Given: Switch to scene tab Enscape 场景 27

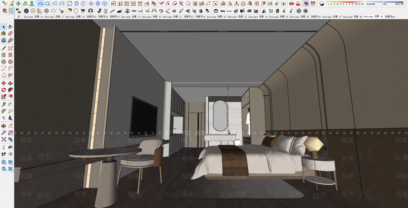Looking at the screenshot, I should (332, 17).
